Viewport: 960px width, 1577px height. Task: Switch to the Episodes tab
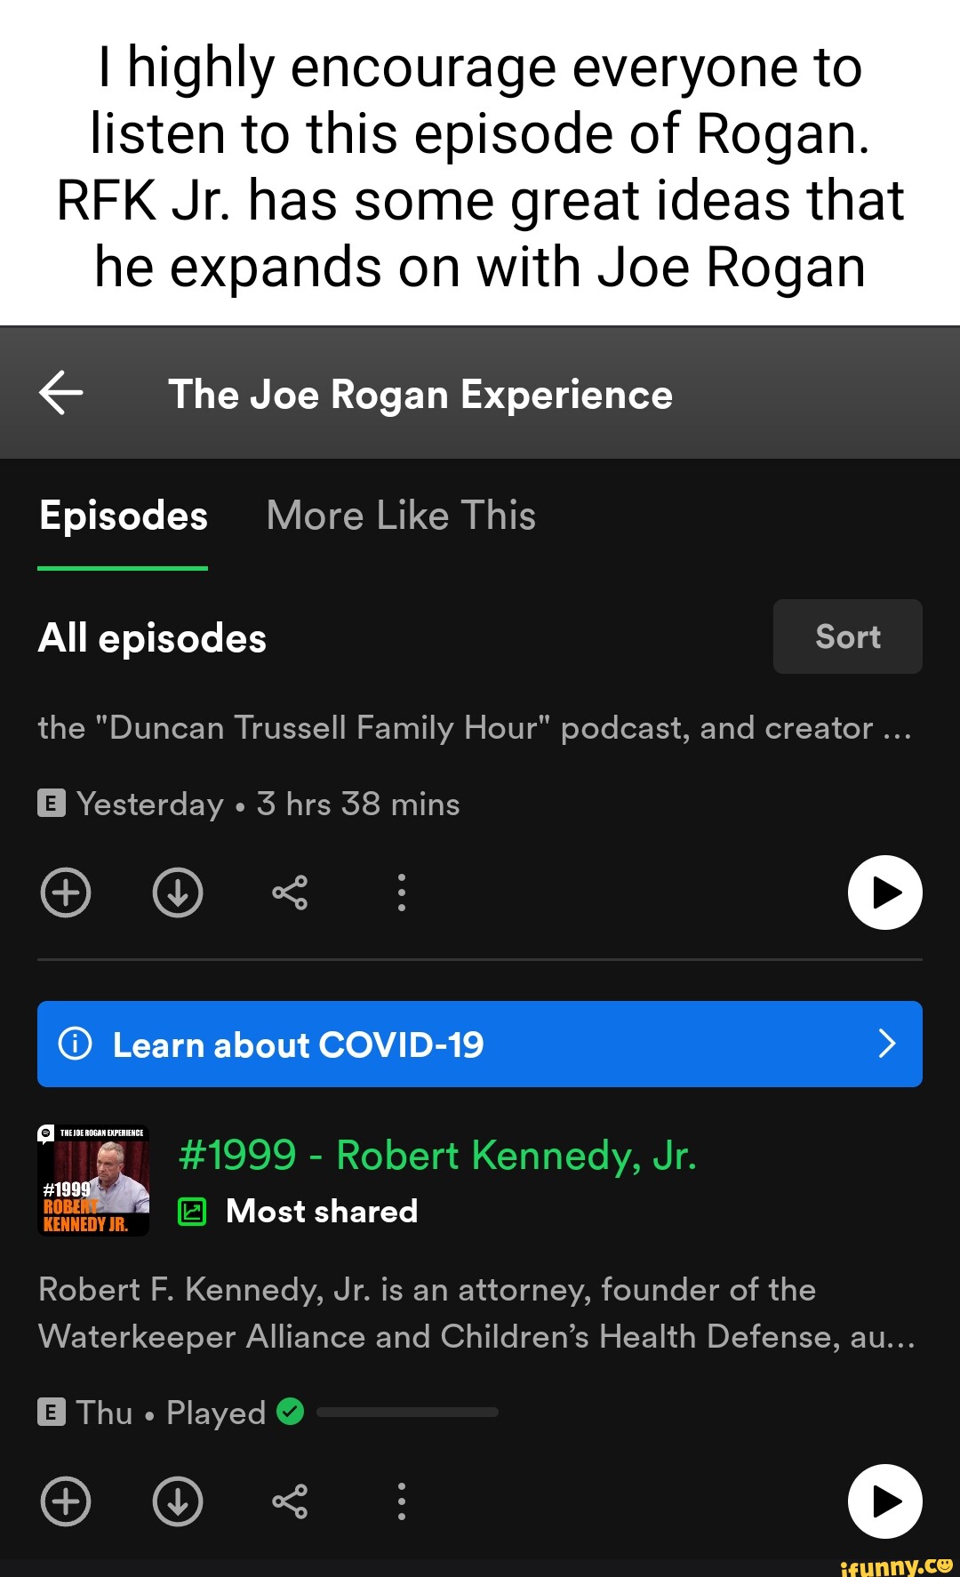[124, 516]
